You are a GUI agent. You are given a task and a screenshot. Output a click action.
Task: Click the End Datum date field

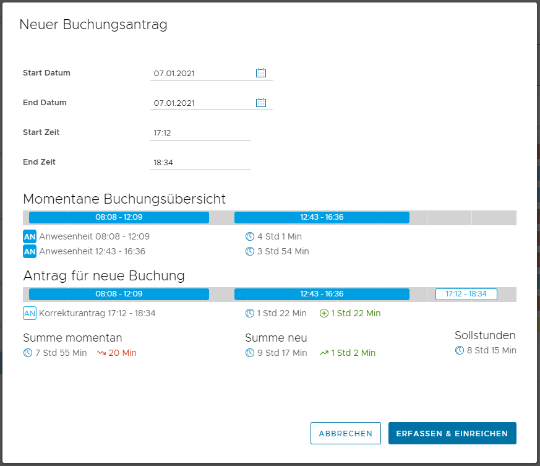pos(201,103)
